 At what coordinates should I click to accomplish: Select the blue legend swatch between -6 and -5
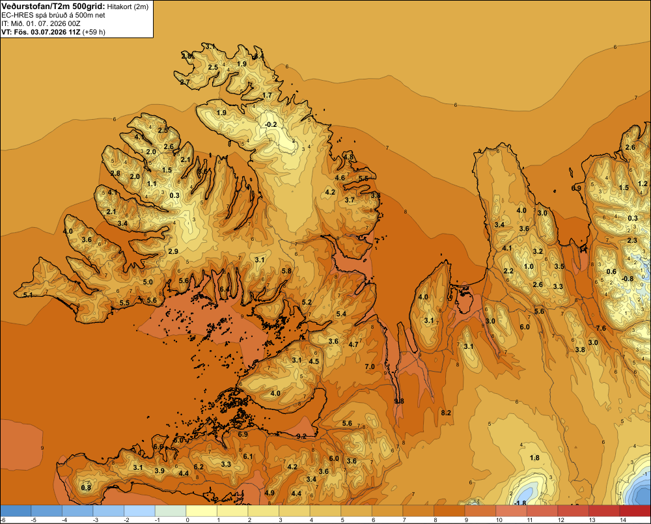tap(16, 510)
